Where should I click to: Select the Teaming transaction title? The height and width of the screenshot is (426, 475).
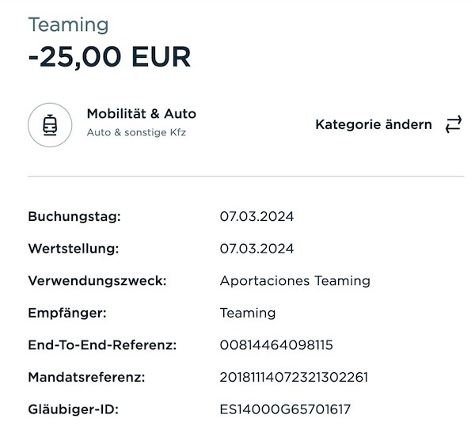point(68,25)
